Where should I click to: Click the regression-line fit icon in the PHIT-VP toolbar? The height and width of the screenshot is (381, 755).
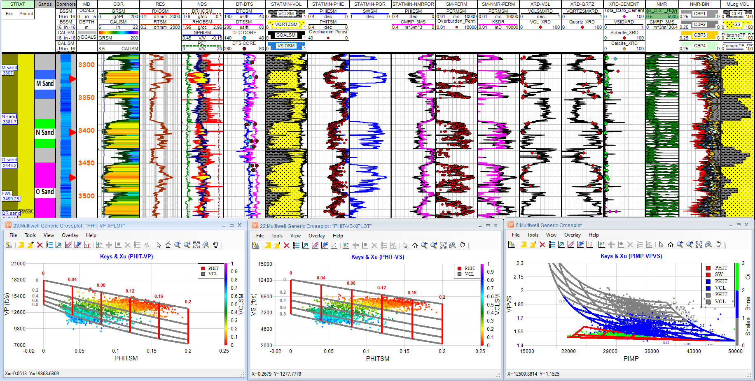(68, 245)
